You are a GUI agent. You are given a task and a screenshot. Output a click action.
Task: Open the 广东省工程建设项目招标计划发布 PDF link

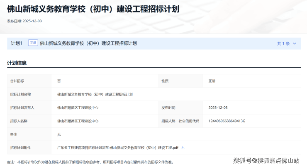pos(118,148)
